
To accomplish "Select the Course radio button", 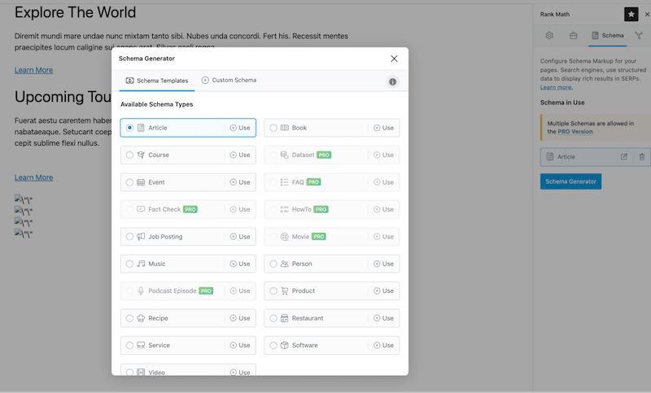I will coord(129,155).
